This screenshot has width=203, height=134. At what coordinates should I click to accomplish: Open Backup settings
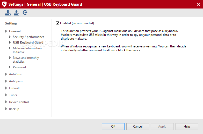click(14, 109)
